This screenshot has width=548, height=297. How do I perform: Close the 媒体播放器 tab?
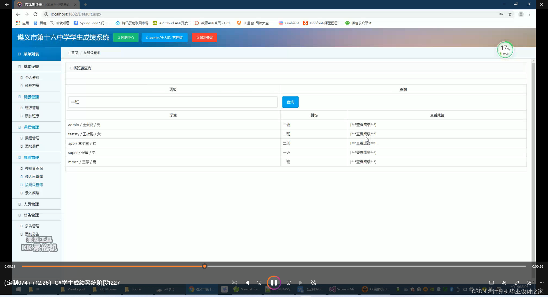(75, 5)
